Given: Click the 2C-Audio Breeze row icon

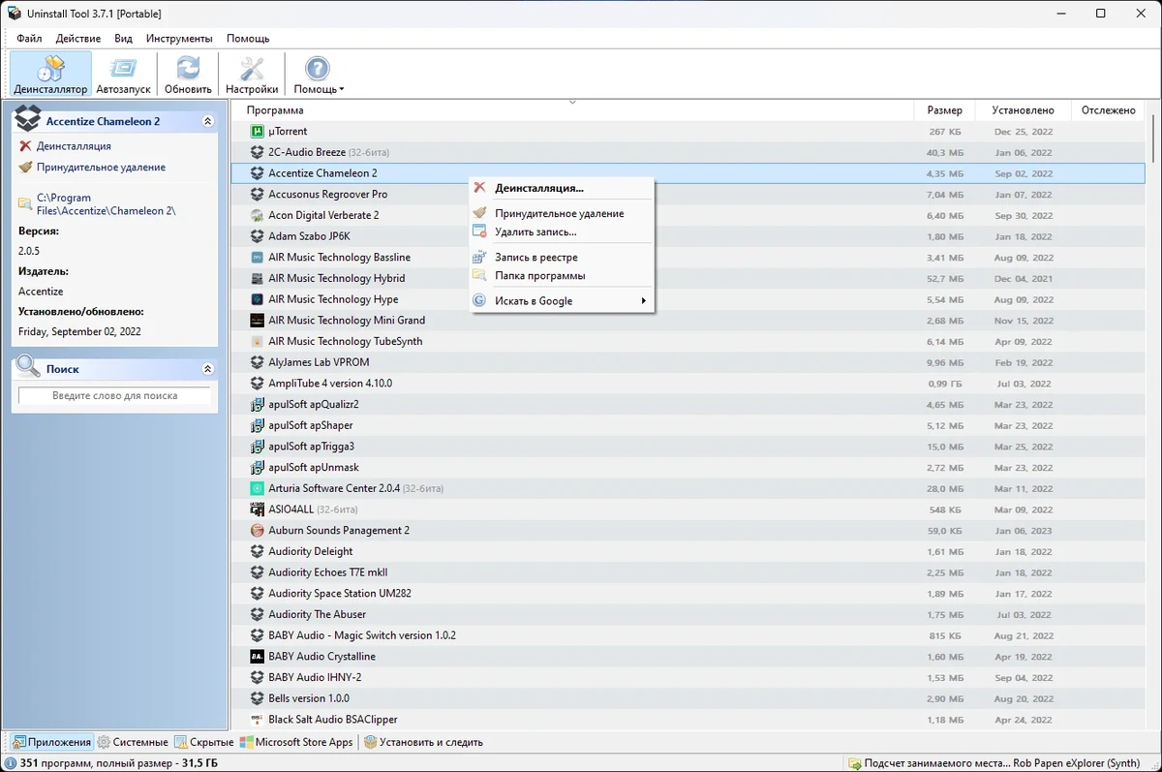Looking at the screenshot, I should click(x=257, y=153).
